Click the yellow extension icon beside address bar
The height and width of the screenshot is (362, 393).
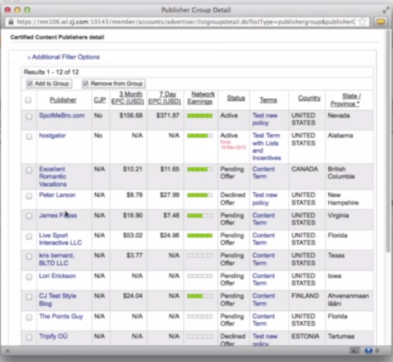[381, 22]
